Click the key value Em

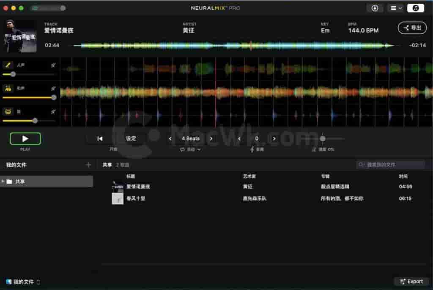pyautogui.click(x=325, y=30)
